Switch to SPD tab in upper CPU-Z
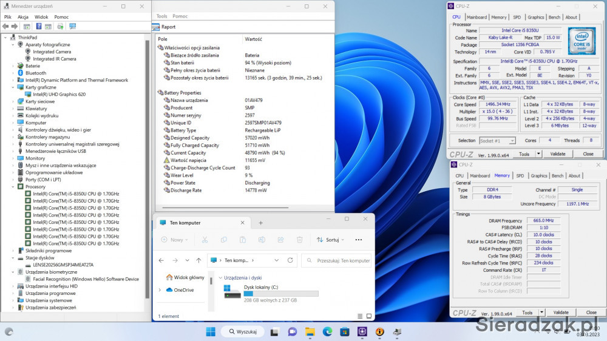The image size is (607, 341). [517, 18]
